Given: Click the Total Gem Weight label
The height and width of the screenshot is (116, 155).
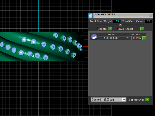Looking at the screenshot, I should click(101, 21).
